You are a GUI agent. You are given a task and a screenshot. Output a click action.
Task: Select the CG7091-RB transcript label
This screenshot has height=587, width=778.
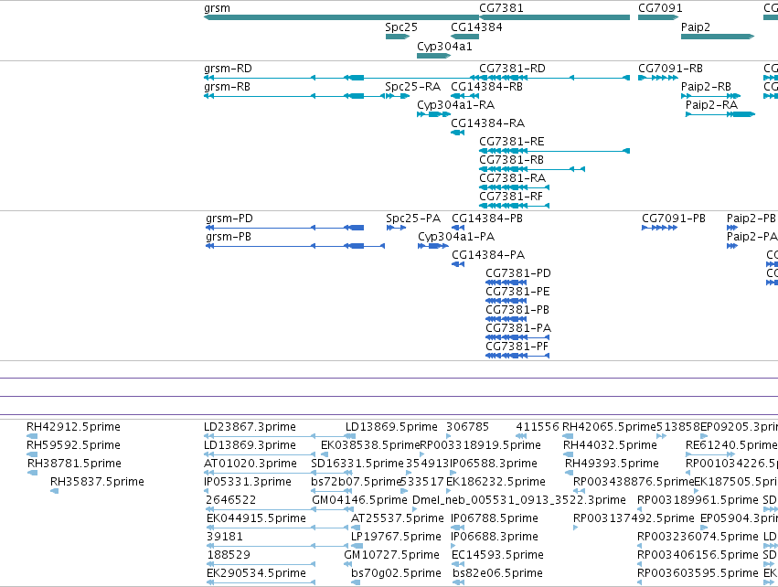coord(670,68)
